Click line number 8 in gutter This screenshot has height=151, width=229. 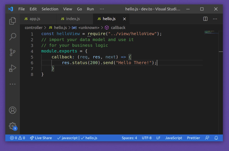point(32,75)
